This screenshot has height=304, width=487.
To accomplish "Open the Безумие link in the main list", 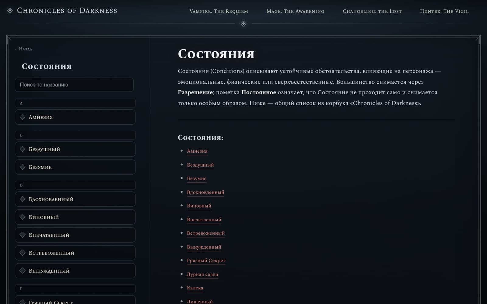I will [197, 178].
